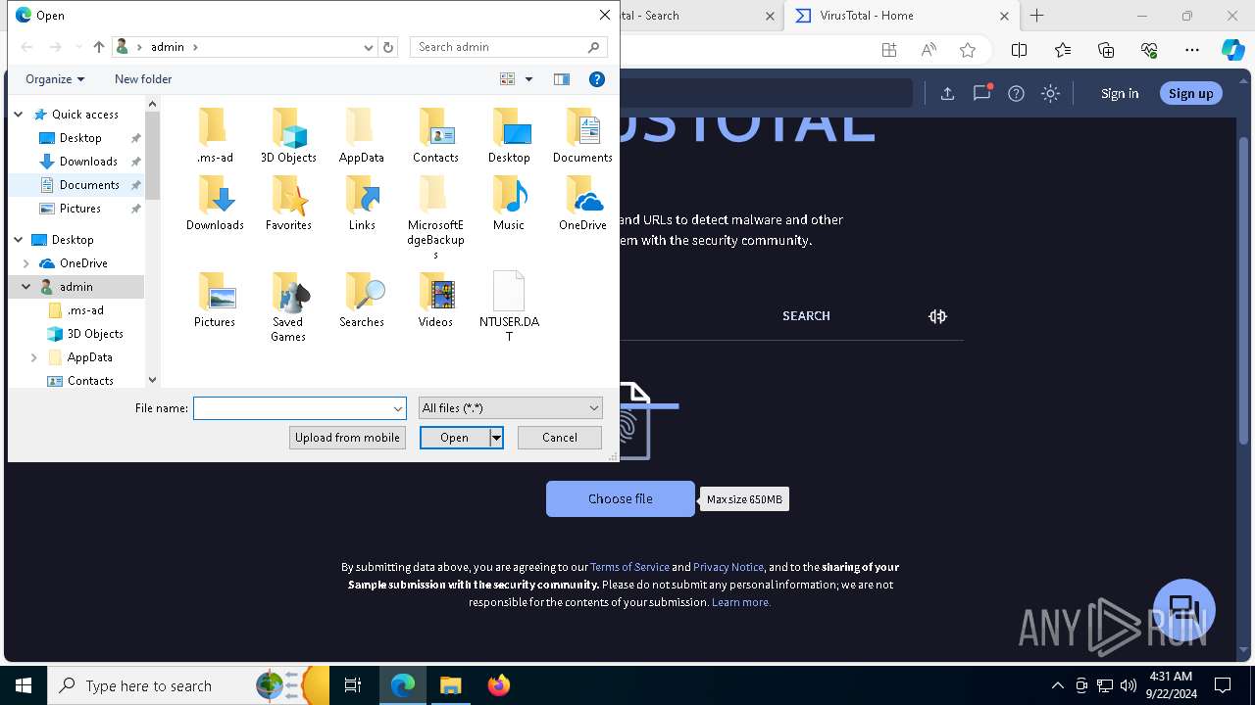Click Upload from mobile button

[348, 438]
